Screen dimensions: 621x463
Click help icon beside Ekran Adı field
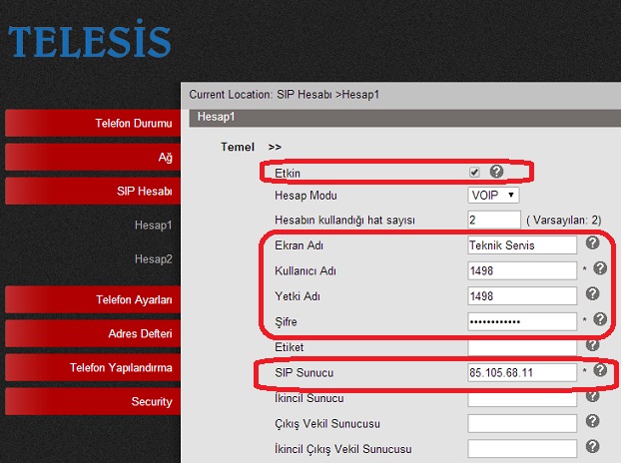592,242
